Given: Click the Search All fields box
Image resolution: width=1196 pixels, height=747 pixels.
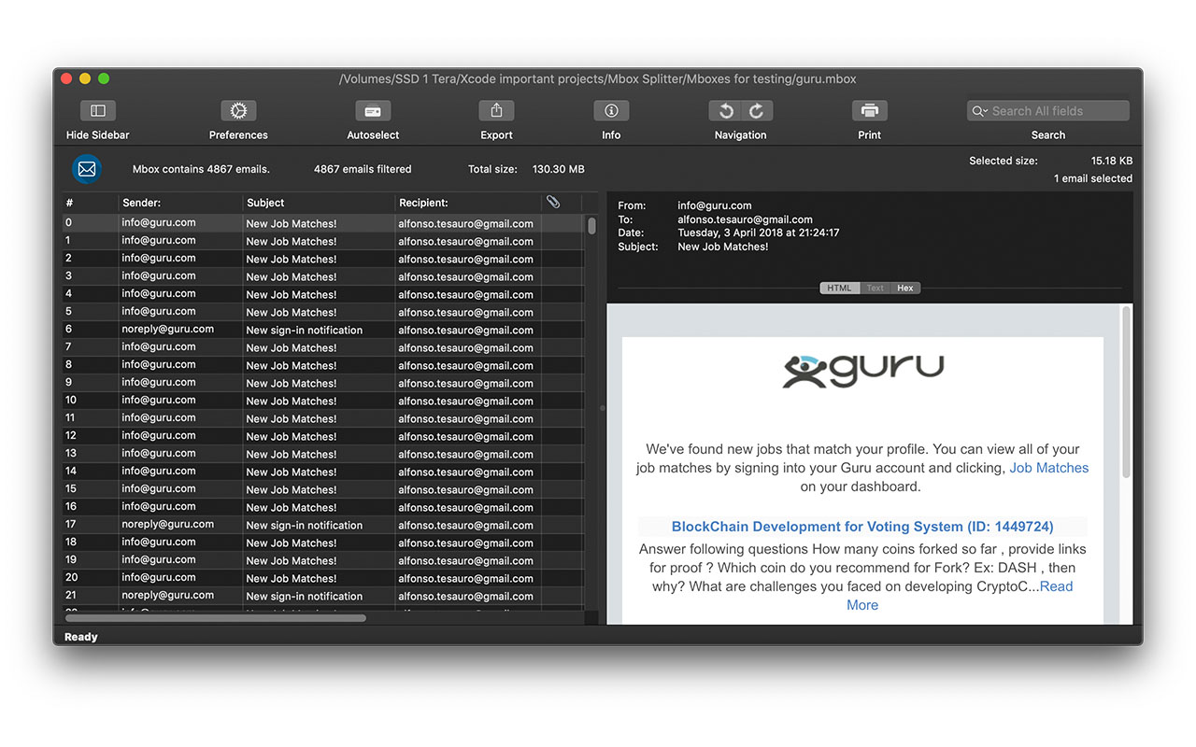Looking at the screenshot, I should tap(1048, 111).
